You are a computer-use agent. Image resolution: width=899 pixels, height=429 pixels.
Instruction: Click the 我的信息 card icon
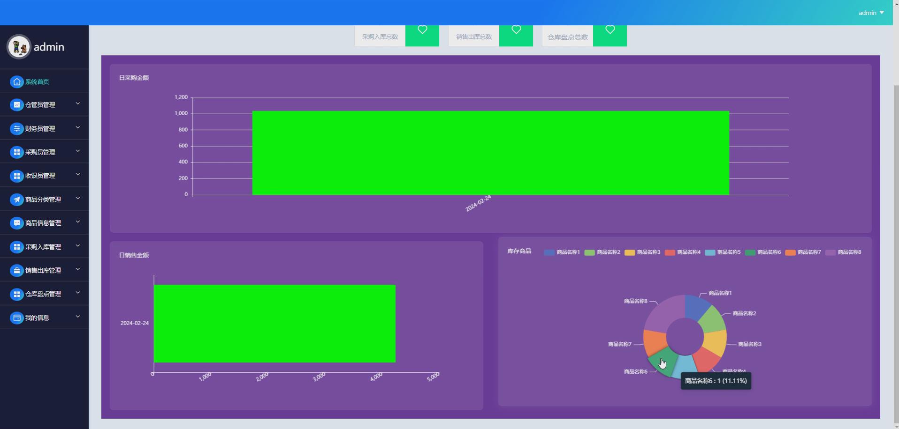[17, 318]
